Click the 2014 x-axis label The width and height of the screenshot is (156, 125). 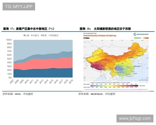click(x=46, y=82)
